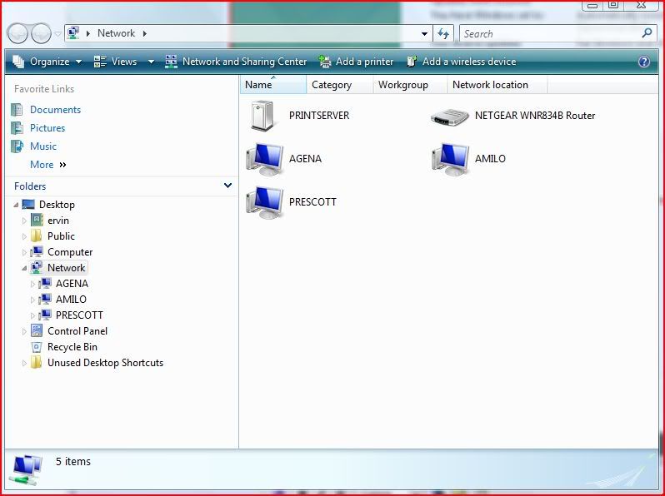Screen dimensions: 665x496
Task: Open the Pictures favorite link
Action: [x=47, y=128]
